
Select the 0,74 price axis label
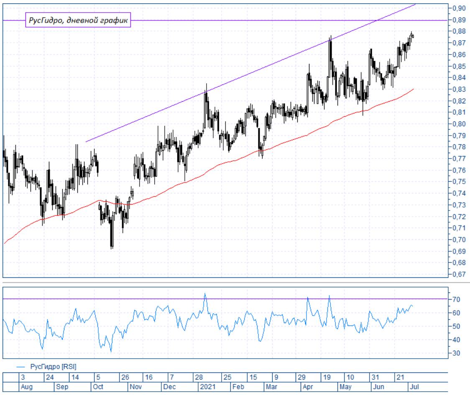pyautogui.click(x=459, y=193)
